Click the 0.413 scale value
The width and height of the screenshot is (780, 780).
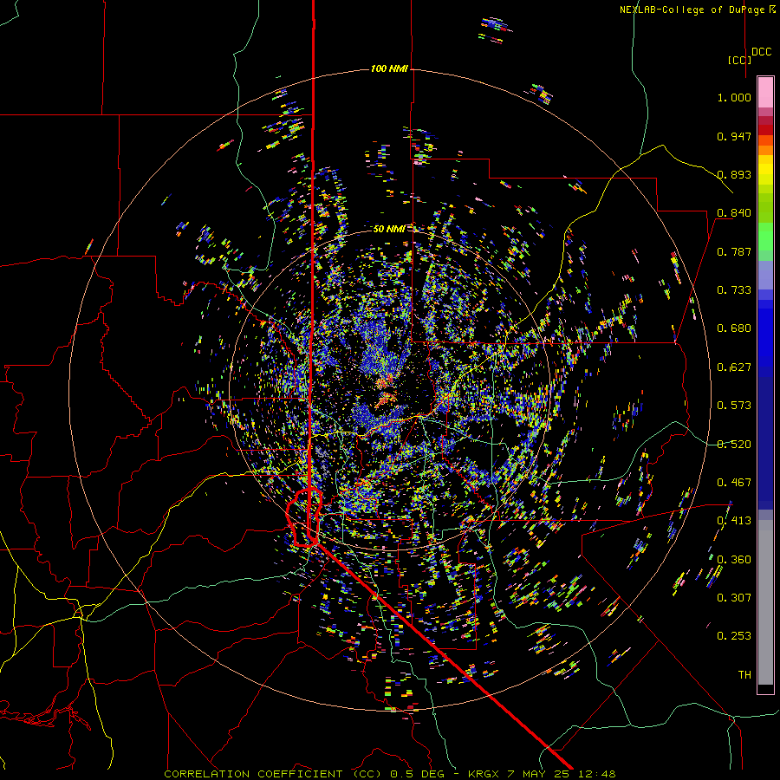pyautogui.click(x=734, y=521)
